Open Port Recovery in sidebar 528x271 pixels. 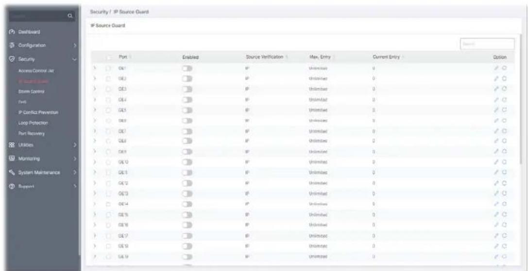pyautogui.click(x=32, y=133)
